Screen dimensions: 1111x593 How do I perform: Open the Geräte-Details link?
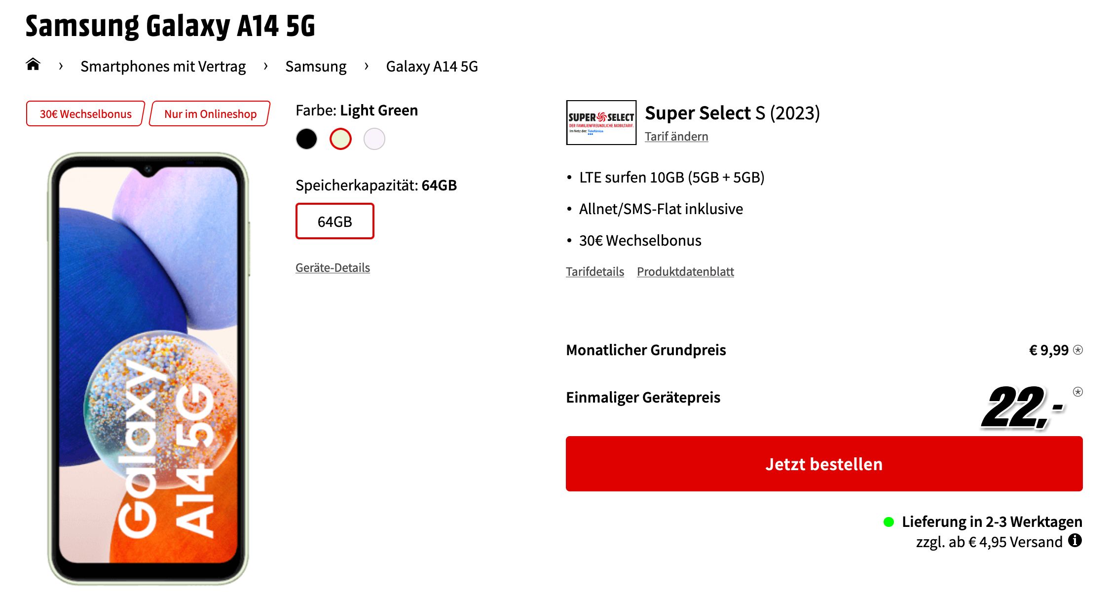(333, 267)
